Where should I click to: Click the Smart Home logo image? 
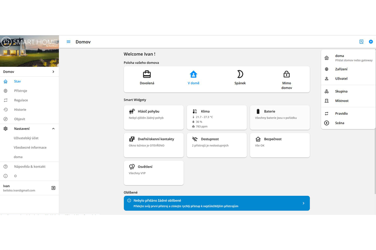pos(29,51)
